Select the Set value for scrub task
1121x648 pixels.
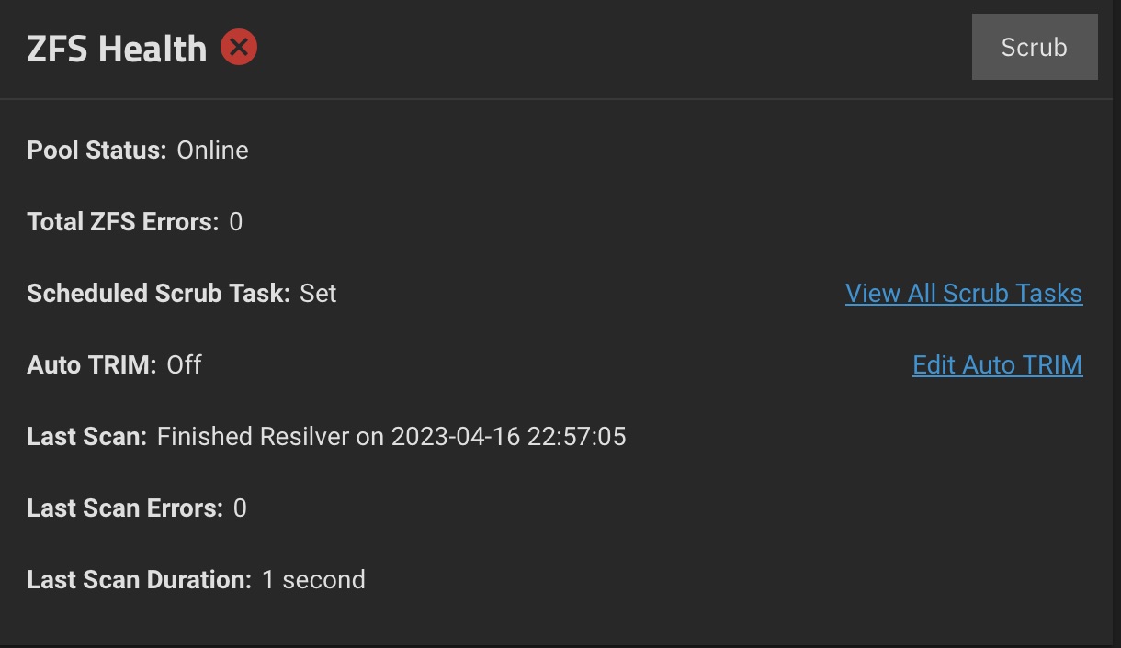pyautogui.click(x=318, y=294)
